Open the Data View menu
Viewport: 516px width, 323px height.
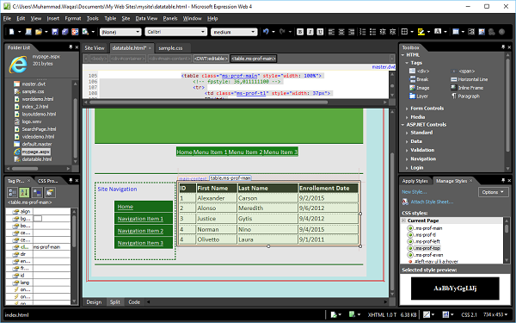(x=146, y=18)
